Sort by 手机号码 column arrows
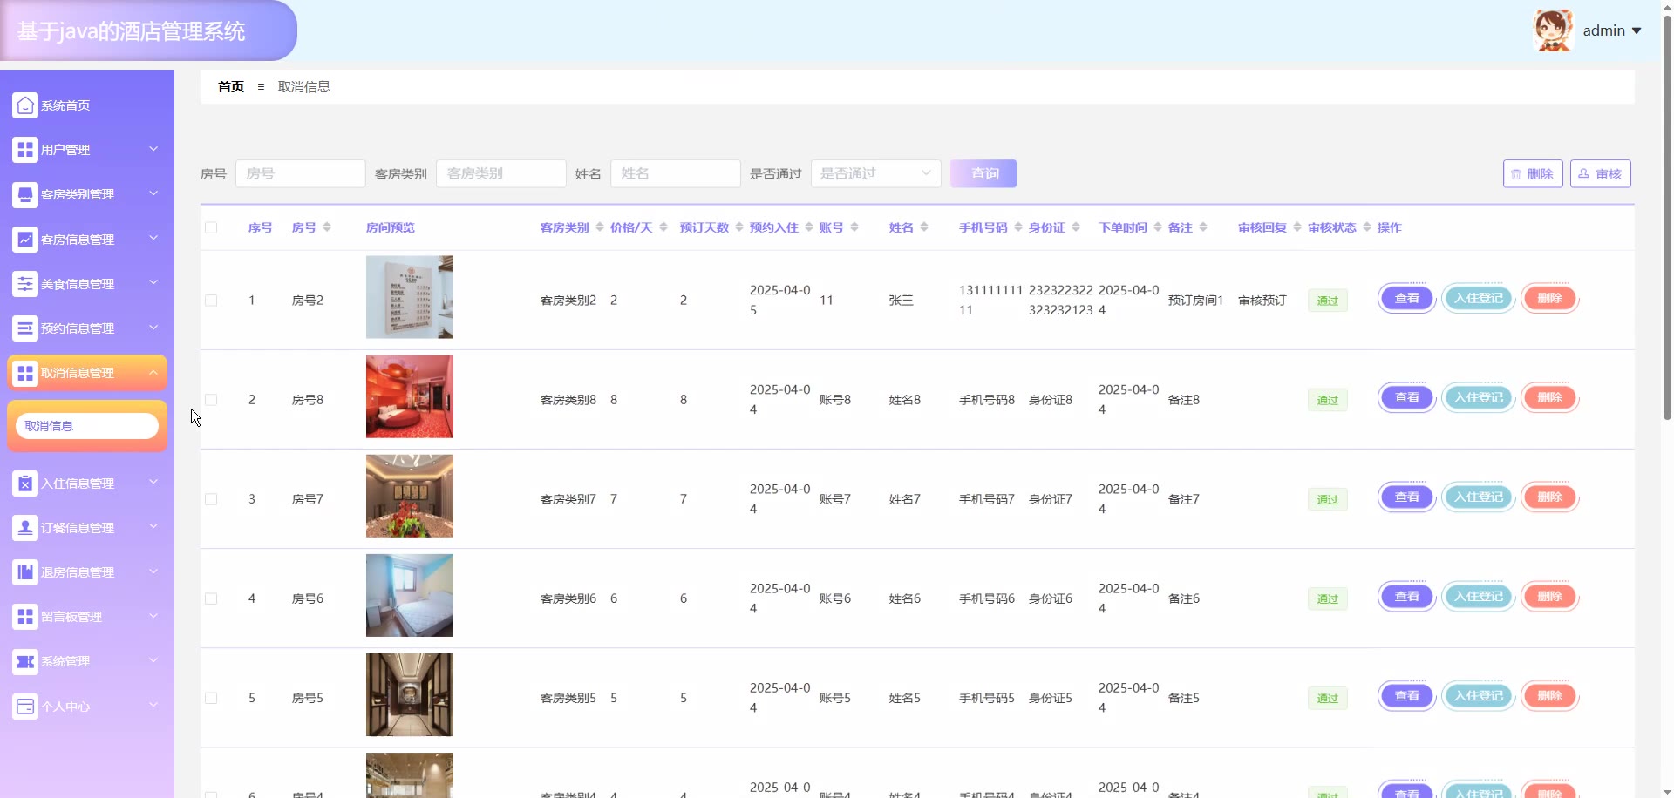 point(1018,227)
